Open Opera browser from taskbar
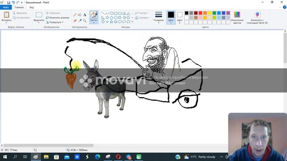This screenshot has width=287, height=161. coord(118,157)
